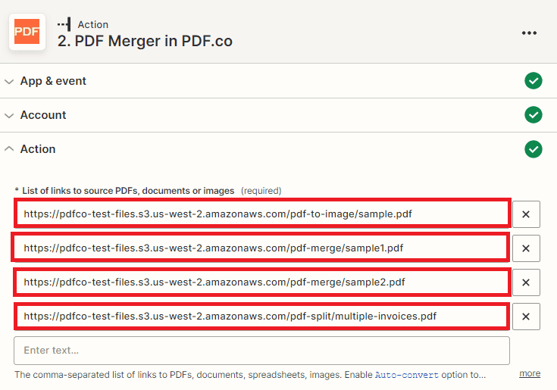
Task: Delete the multiple-invoices.pdf entry
Action: pos(526,317)
